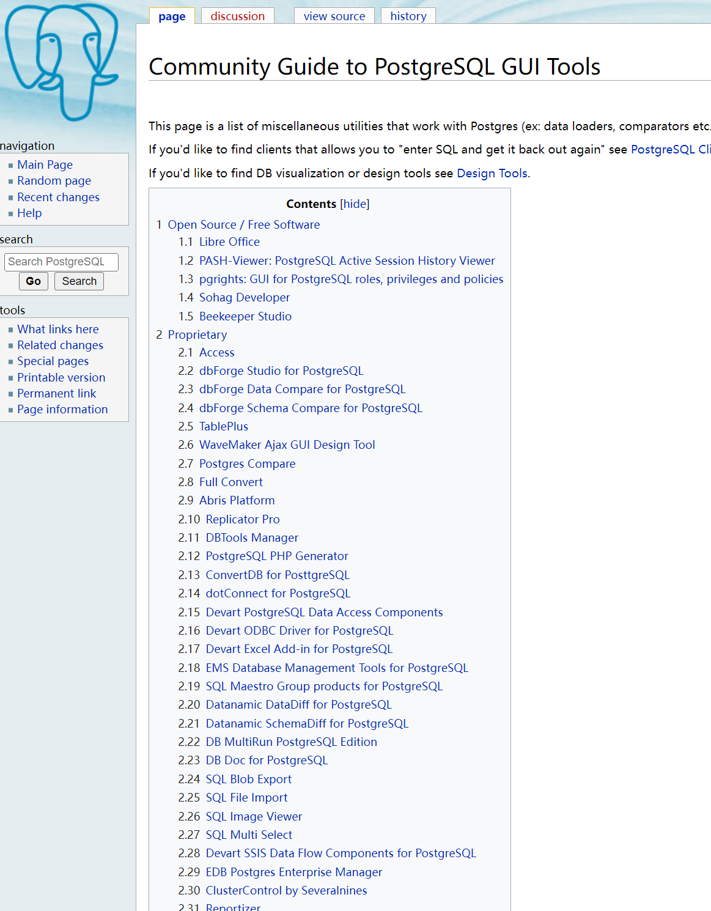Hide the Contents table via [hide]
The image size is (711, 911).
click(x=355, y=204)
